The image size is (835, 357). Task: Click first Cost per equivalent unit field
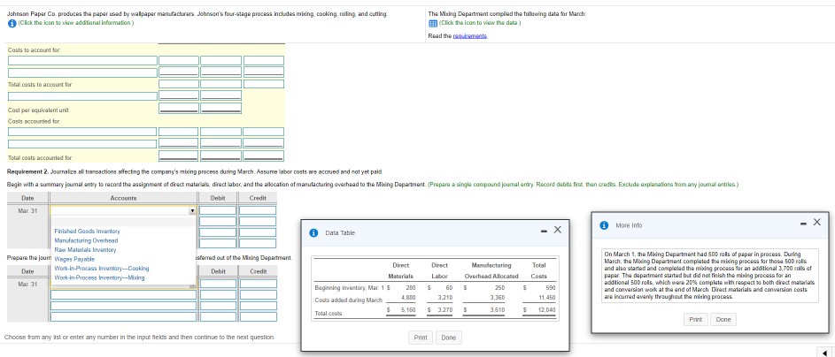(x=178, y=108)
